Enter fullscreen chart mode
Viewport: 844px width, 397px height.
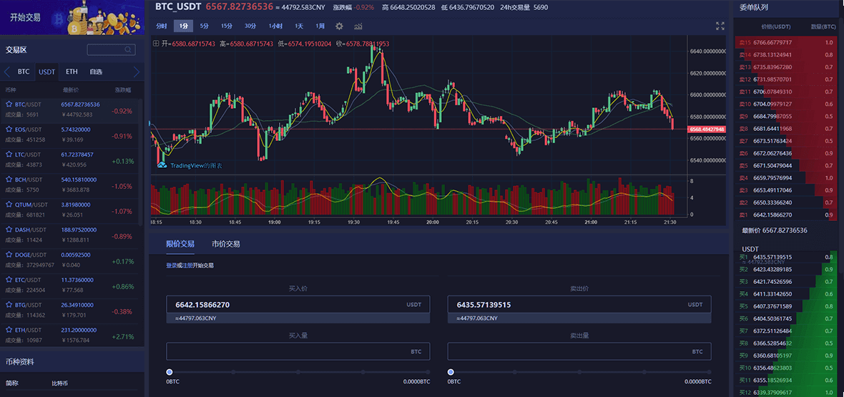coord(720,26)
